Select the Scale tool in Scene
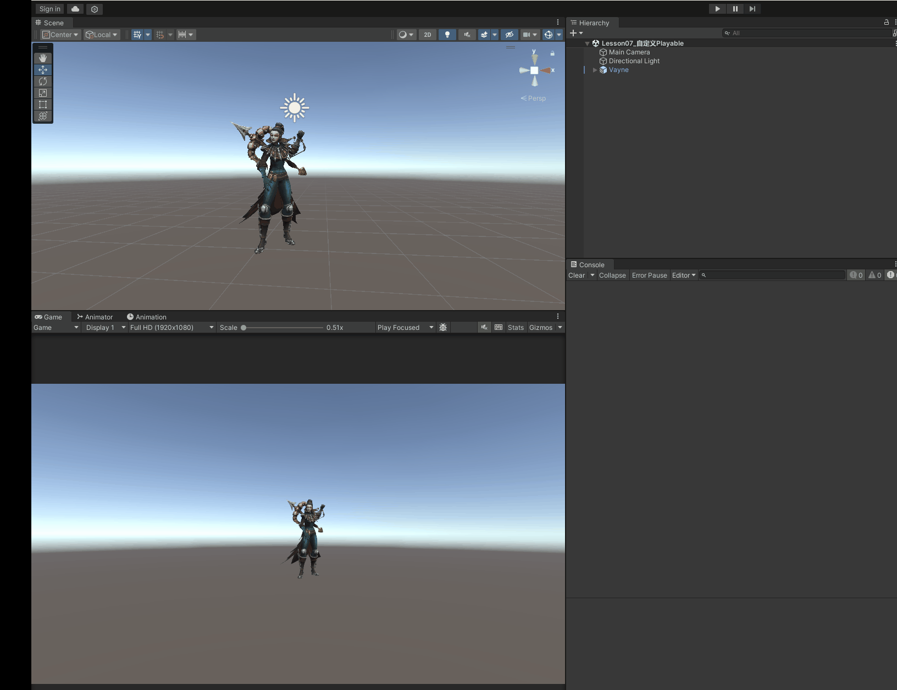The image size is (897, 690). pos(43,93)
